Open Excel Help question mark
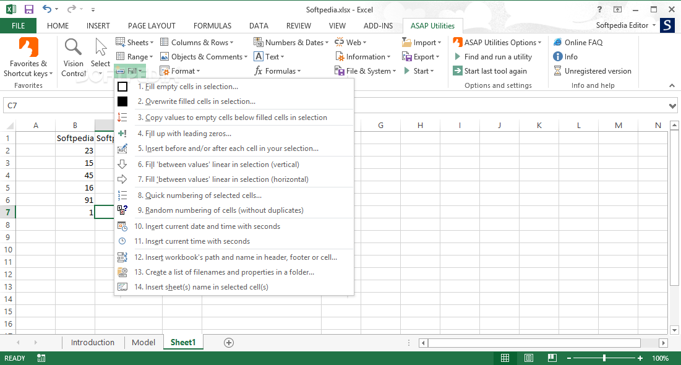 (600, 9)
